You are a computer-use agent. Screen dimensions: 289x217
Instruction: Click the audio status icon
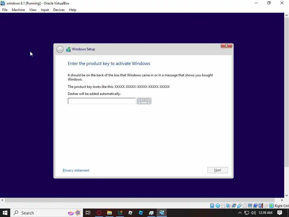click(228, 206)
